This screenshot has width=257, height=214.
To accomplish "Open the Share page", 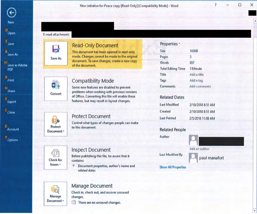I will (x=11, y=91).
